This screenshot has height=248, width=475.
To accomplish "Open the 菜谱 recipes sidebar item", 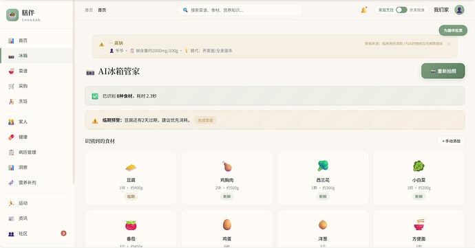I will 36,71.
